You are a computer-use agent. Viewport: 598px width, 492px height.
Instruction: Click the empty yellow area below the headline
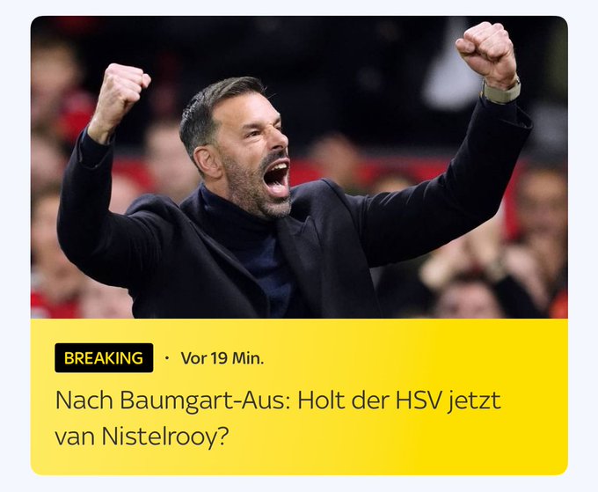pyautogui.click(x=299, y=463)
